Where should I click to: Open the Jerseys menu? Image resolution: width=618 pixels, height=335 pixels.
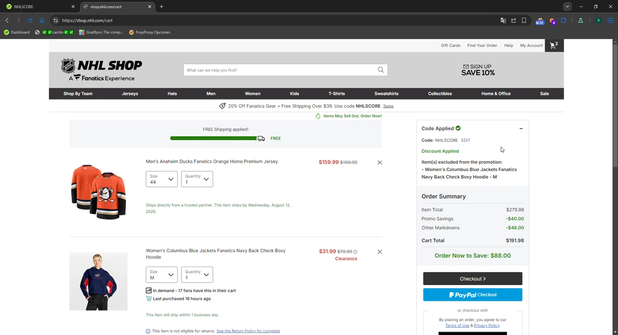(x=130, y=94)
